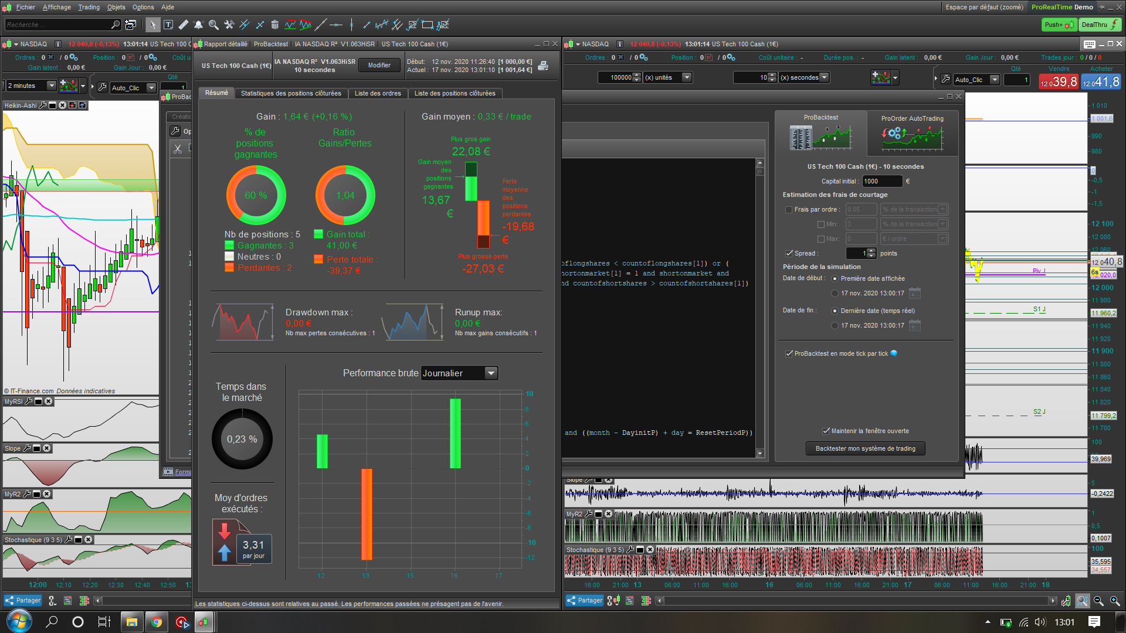The image size is (1126, 633).
Task: Open ProOrder AutoTrading chart icon
Action: point(912,137)
